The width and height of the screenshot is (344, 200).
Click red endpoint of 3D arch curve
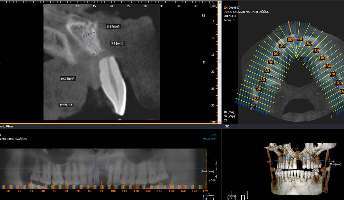pyautogui.click(x=268, y=162)
